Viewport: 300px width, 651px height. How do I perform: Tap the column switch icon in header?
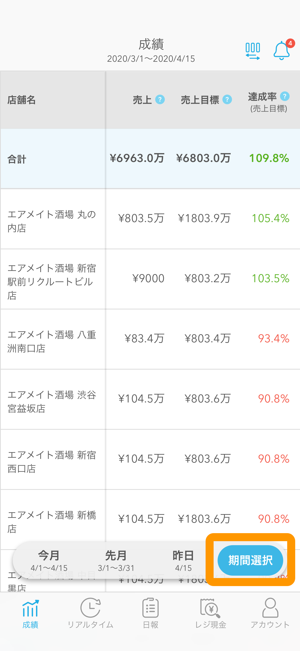(253, 51)
